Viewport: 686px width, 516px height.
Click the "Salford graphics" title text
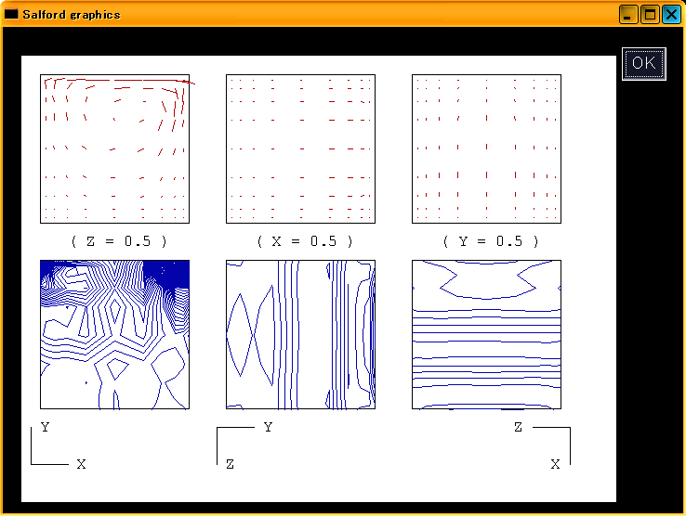[72, 15]
